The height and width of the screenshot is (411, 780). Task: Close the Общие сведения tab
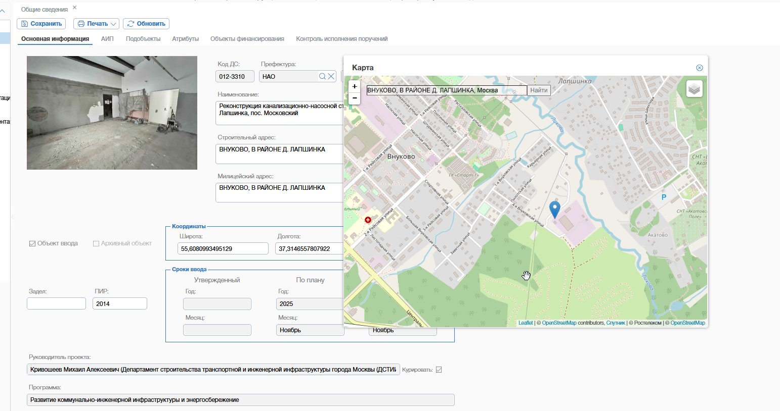(75, 8)
